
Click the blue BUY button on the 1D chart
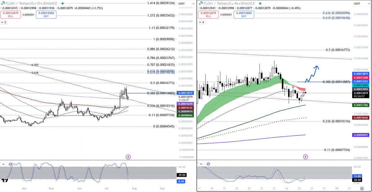coord(46,15)
